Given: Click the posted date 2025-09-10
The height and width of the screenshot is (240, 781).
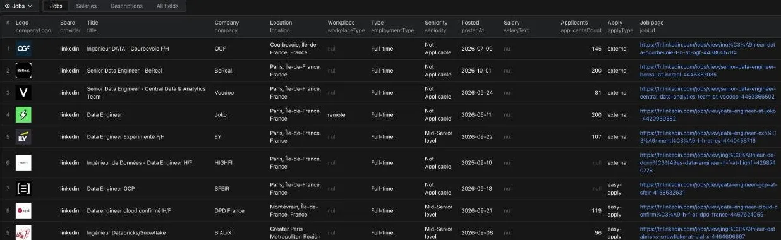Looking at the screenshot, I should click(x=477, y=162).
